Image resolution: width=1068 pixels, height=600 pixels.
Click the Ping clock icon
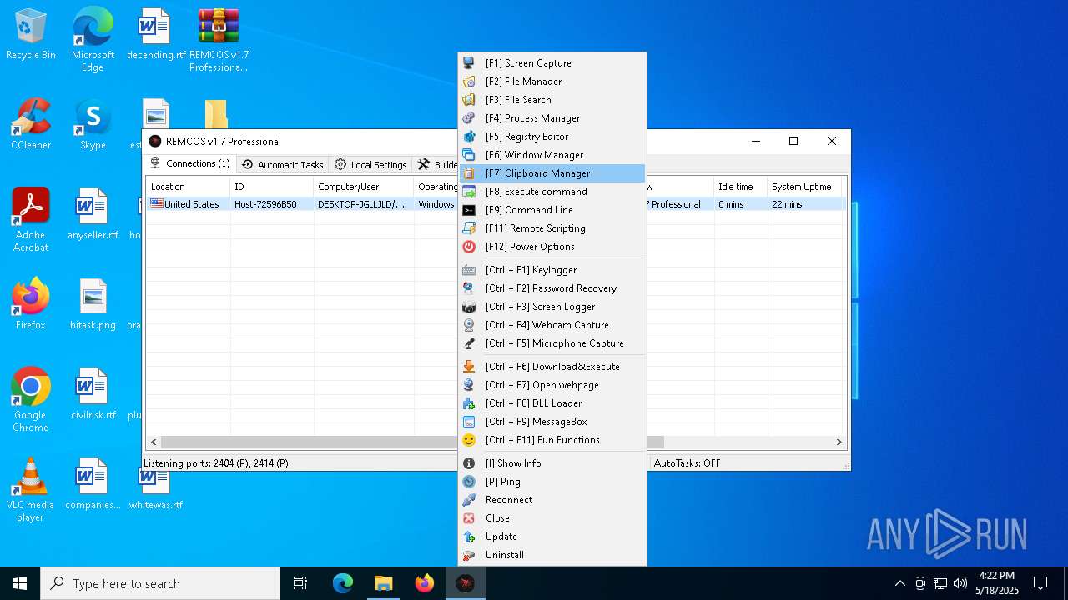click(469, 482)
